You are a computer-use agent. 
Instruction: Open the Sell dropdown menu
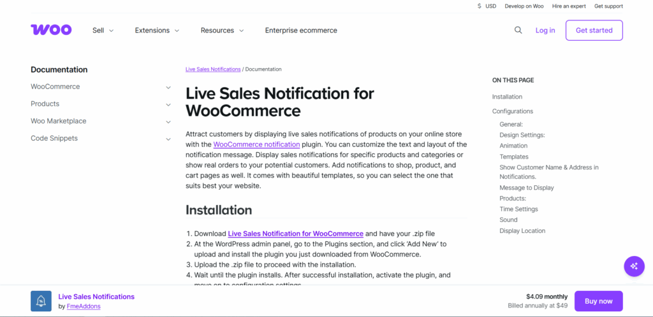(x=103, y=31)
